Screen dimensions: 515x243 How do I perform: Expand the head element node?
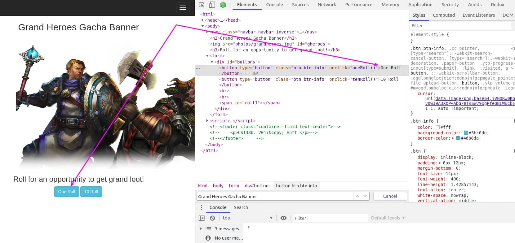[x=203, y=20]
